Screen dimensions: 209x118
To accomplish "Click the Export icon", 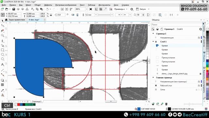I will [67, 9].
